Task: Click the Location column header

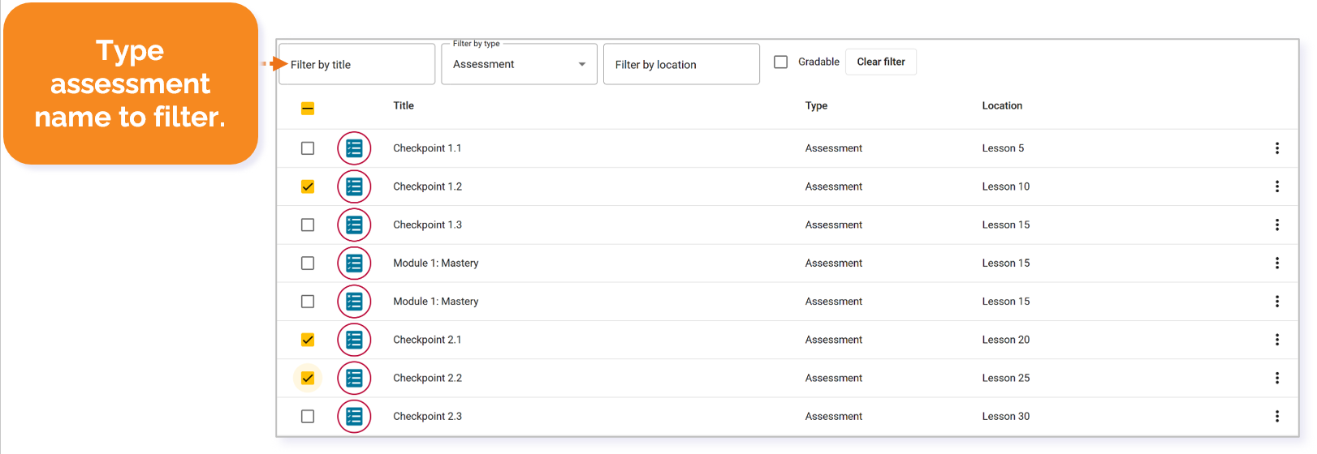Action: click(x=1002, y=105)
